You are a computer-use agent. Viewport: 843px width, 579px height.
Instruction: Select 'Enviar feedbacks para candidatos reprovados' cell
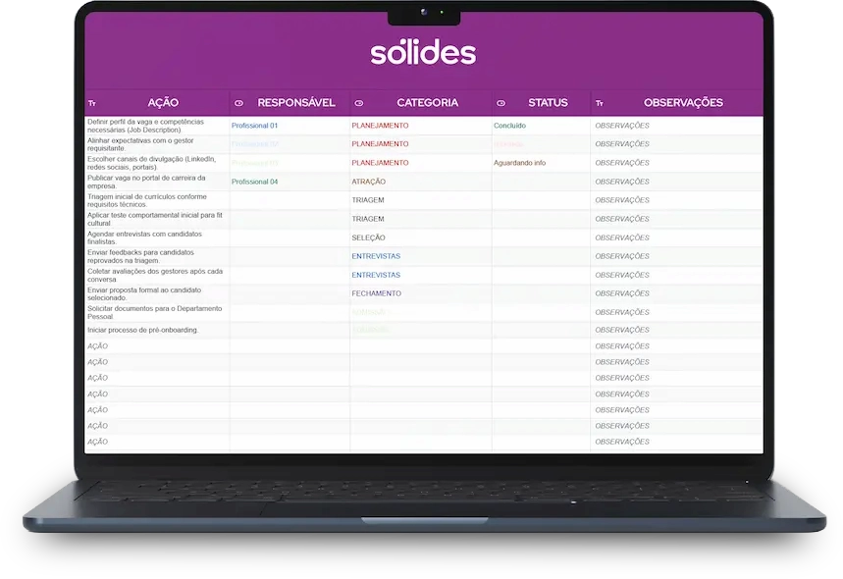157,256
